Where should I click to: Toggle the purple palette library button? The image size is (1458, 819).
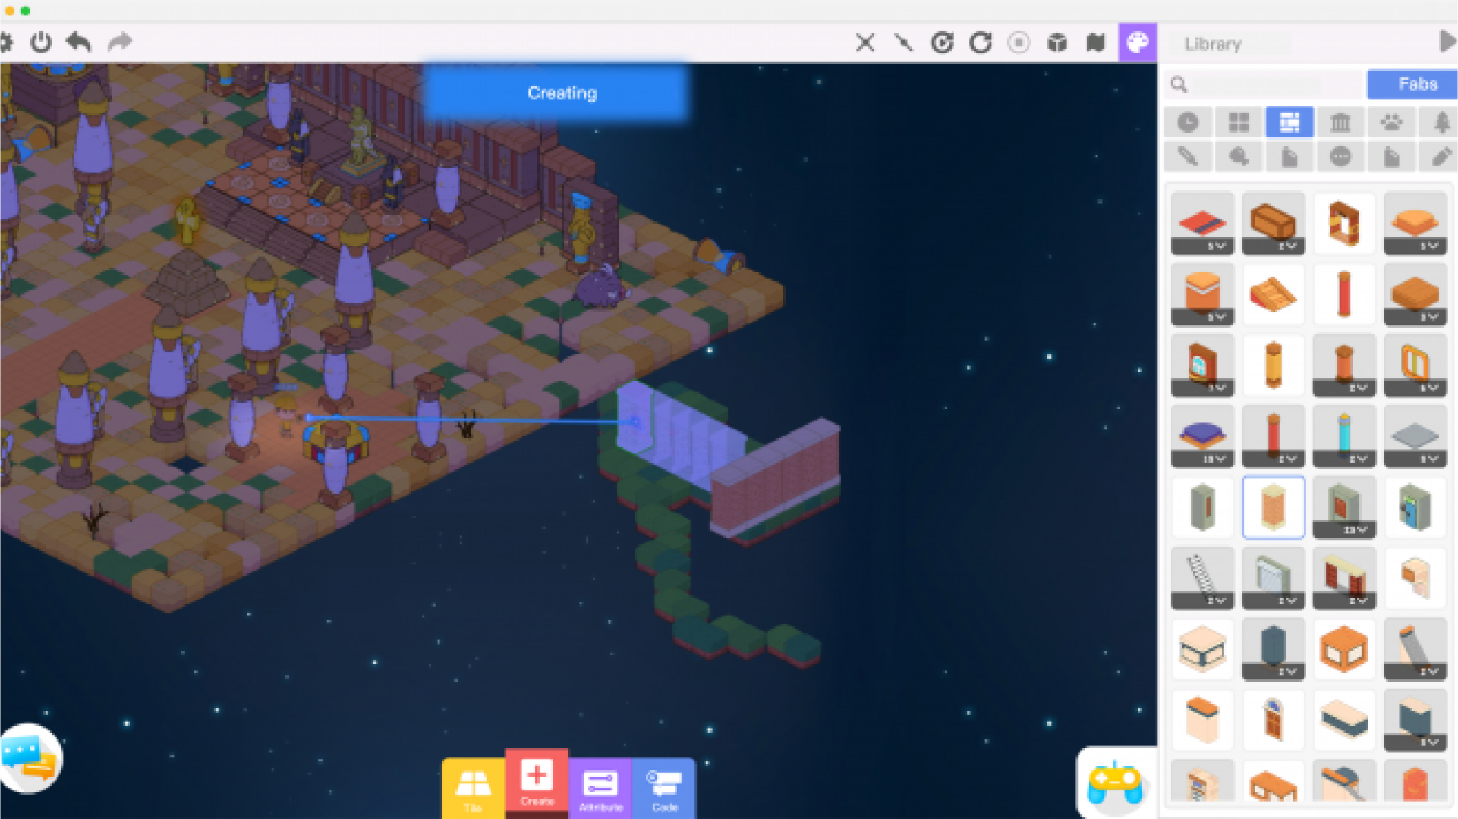click(x=1137, y=42)
